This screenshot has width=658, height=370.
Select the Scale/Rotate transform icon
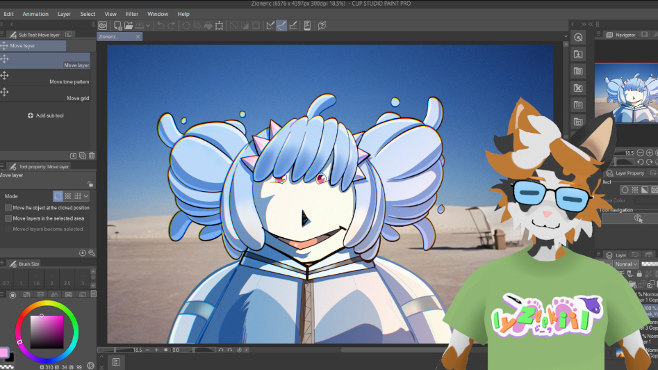tap(220, 26)
